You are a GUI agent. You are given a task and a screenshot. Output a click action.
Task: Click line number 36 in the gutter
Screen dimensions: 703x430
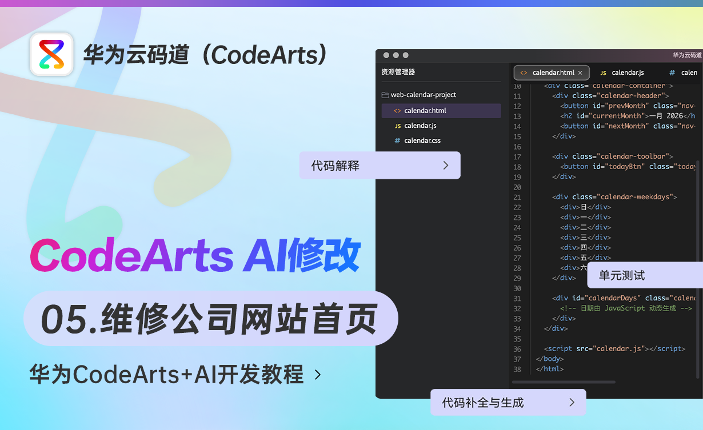[x=517, y=349]
